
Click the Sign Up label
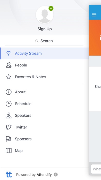pos(45,29)
